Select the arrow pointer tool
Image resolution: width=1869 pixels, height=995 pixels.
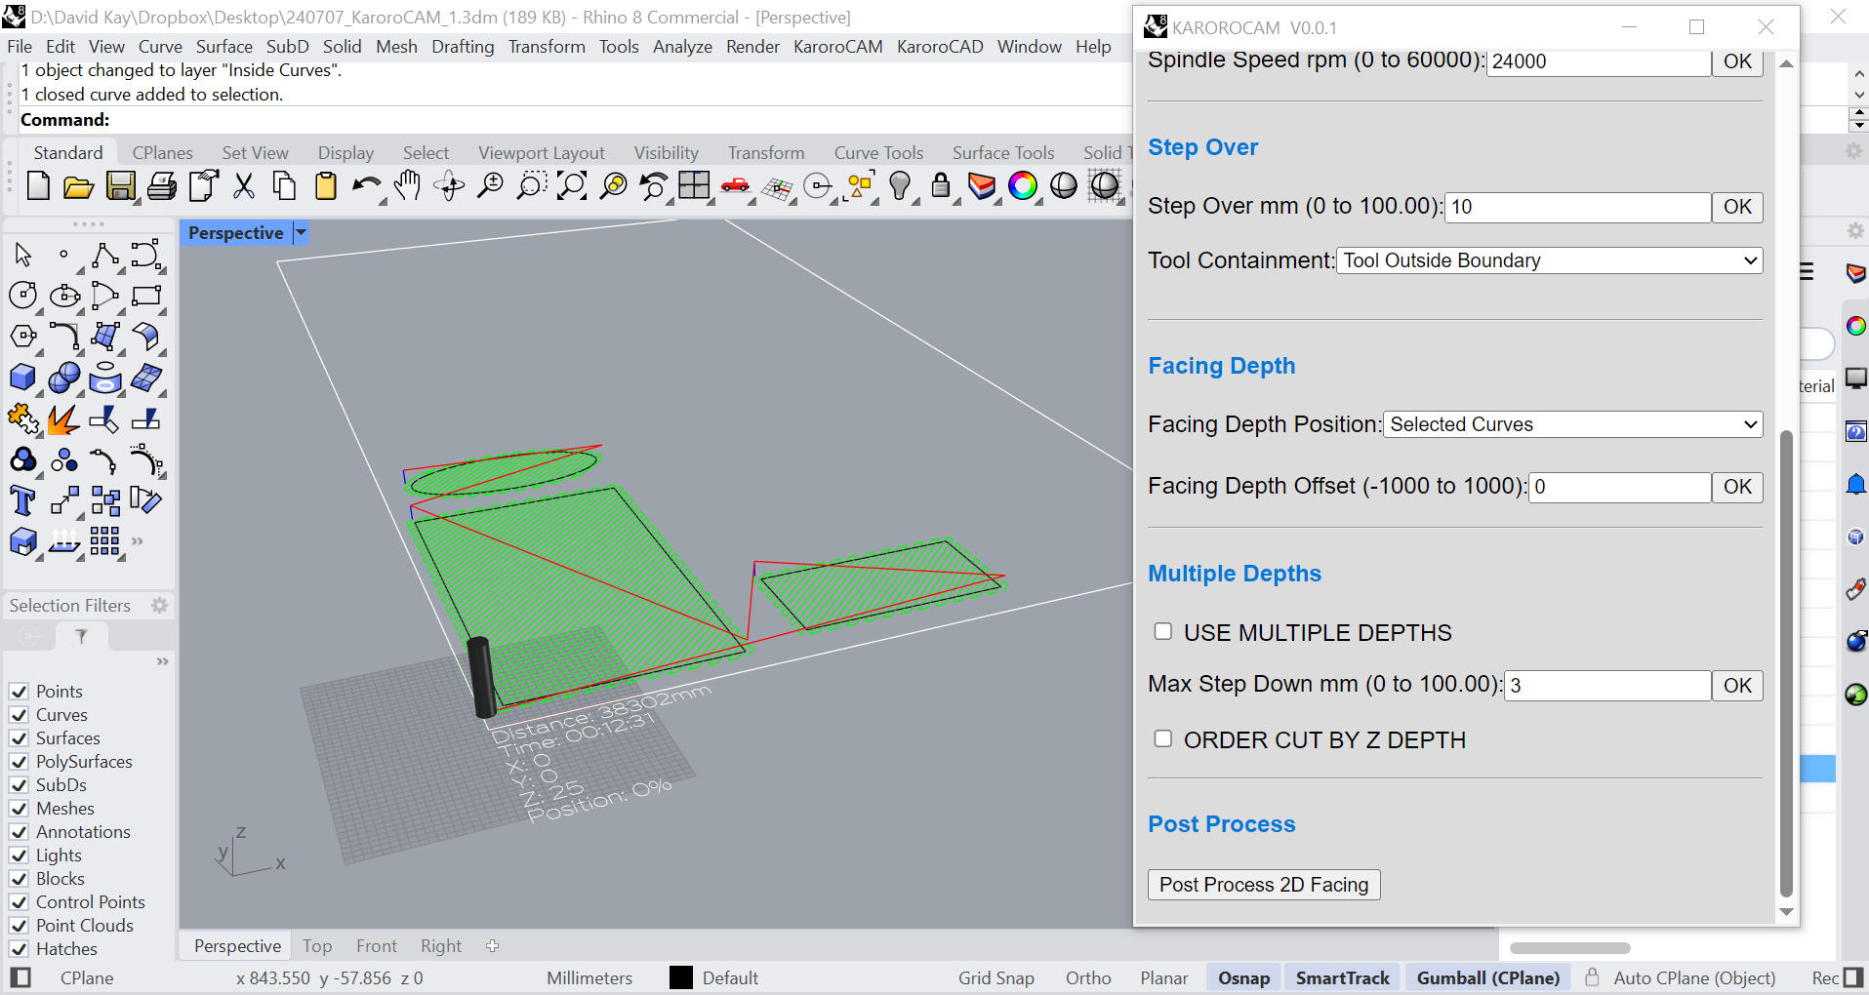(23, 256)
